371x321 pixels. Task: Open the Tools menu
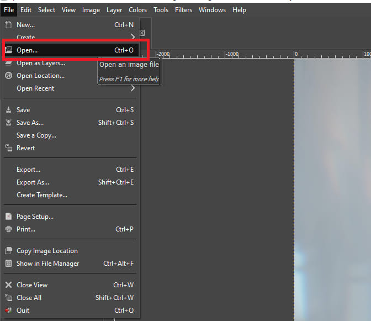point(161,10)
